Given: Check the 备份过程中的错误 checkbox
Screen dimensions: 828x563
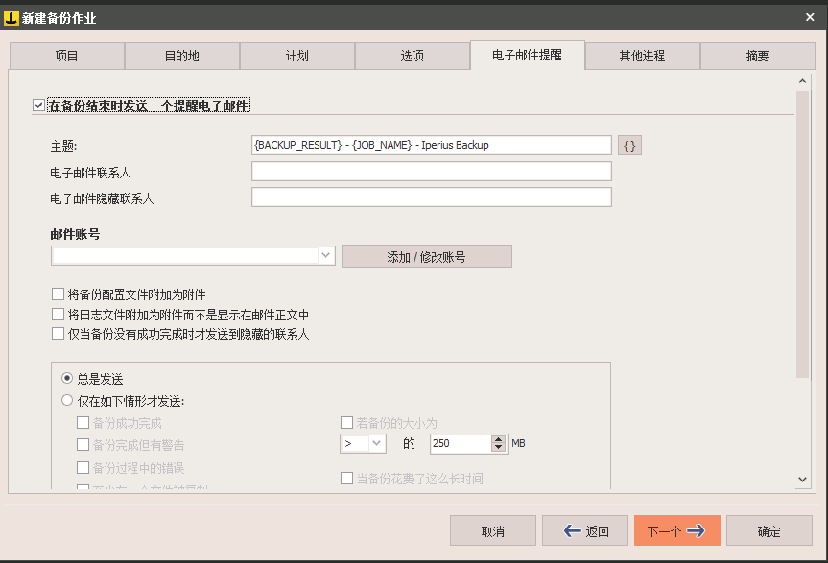Looking at the screenshot, I should tap(83, 467).
